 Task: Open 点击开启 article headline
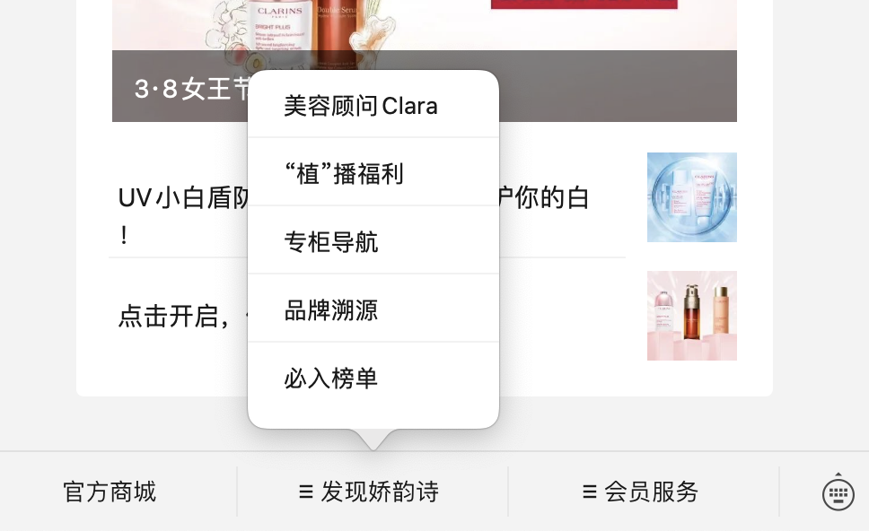pyautogui.click(x=183, y=317)
